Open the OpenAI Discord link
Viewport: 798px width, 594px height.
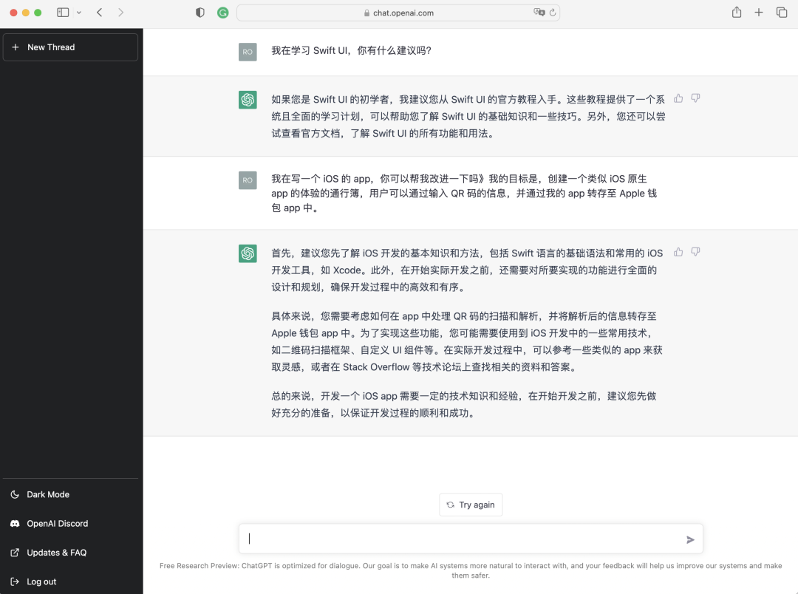57,523
